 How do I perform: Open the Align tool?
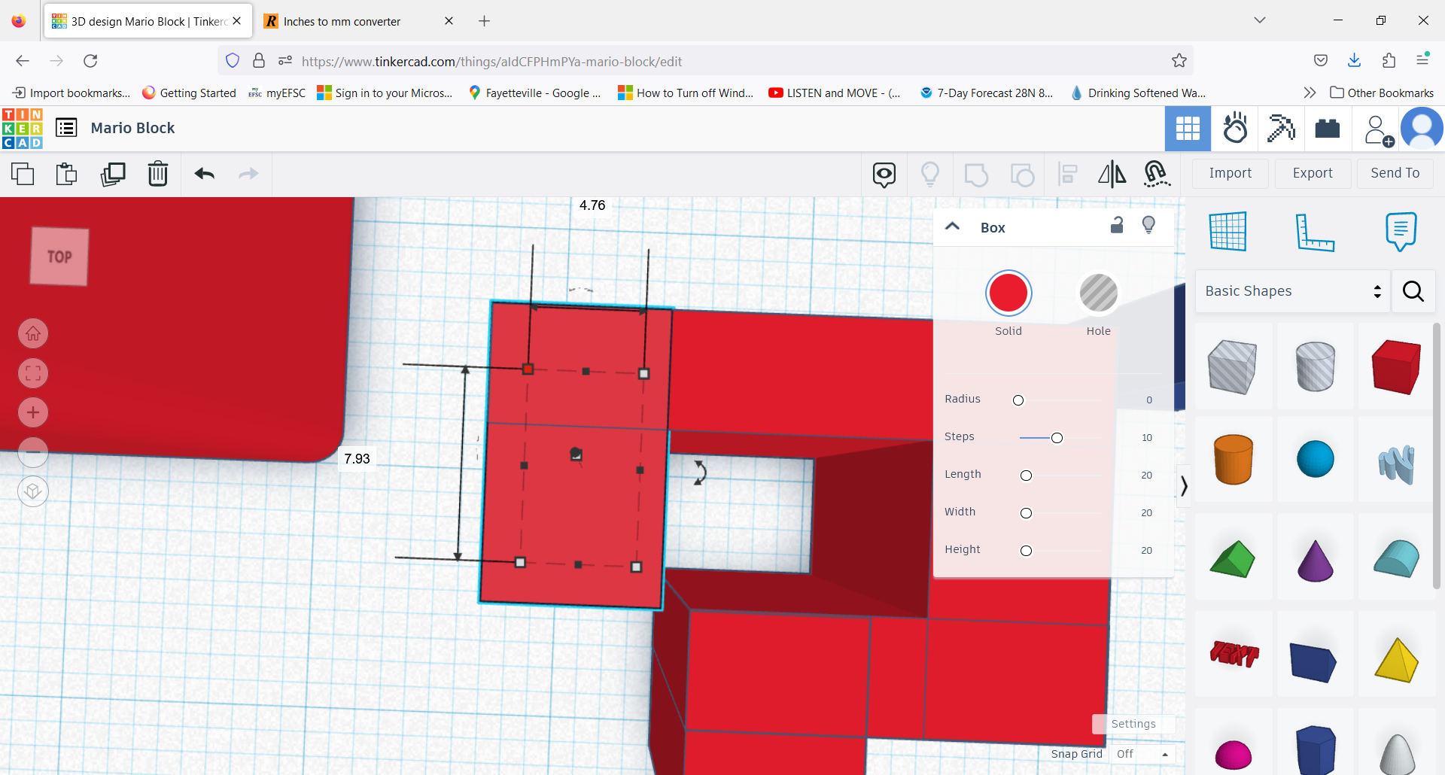point(1067,174)
